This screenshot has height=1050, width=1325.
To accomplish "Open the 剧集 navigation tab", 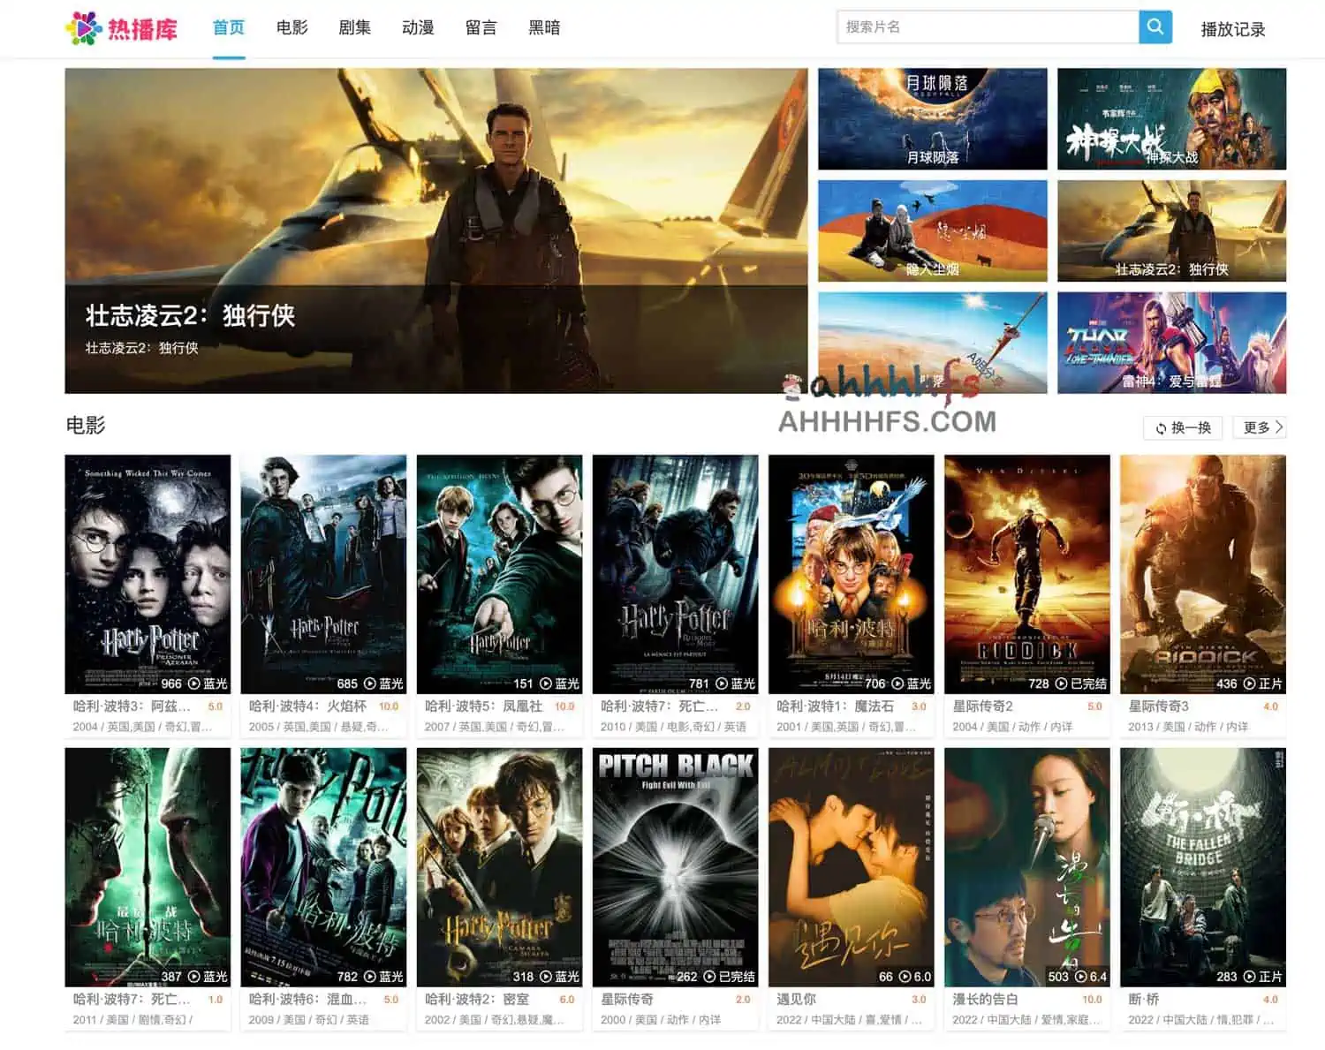I will [x=354, y=28].
